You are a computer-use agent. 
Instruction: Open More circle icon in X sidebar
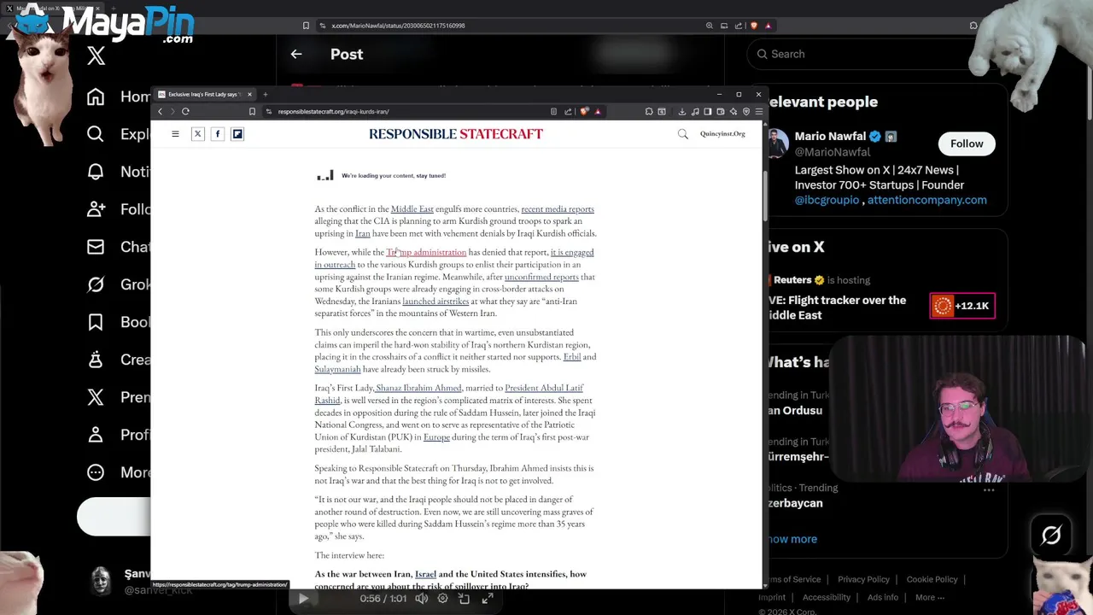tap(96, 472)
